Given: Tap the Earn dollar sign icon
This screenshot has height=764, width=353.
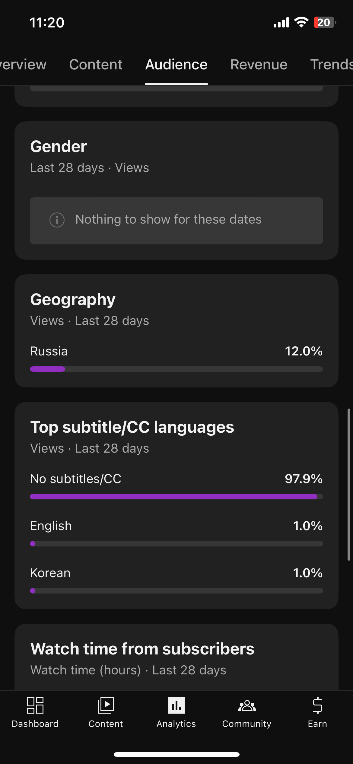Looking at the screenshot, I should [x=317, y=705].
